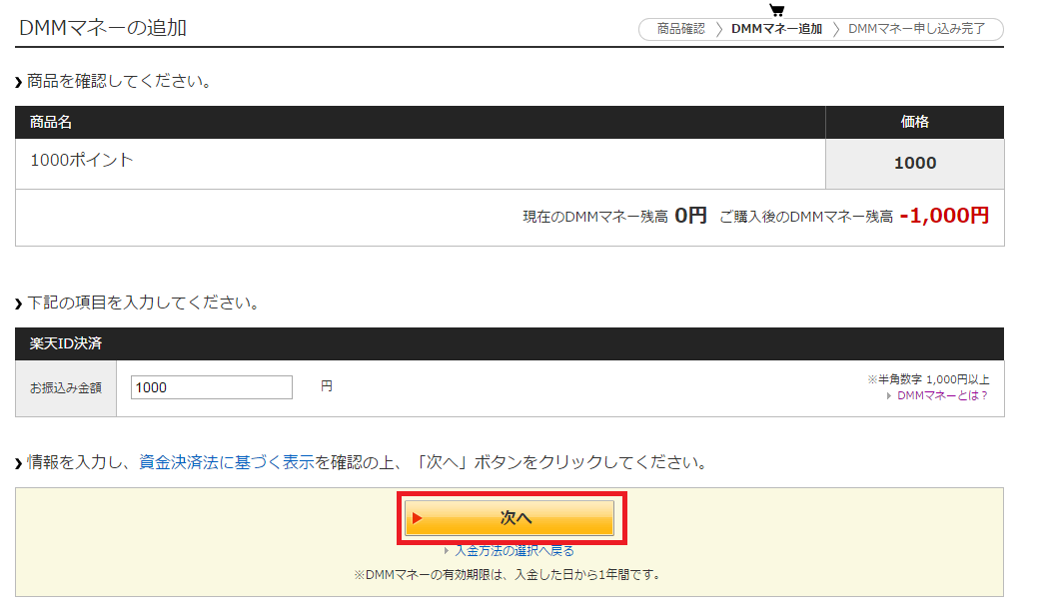Select the DMMマネー追加 breadcrumb step
This screenshot has width=1038, height=611.
776,29
